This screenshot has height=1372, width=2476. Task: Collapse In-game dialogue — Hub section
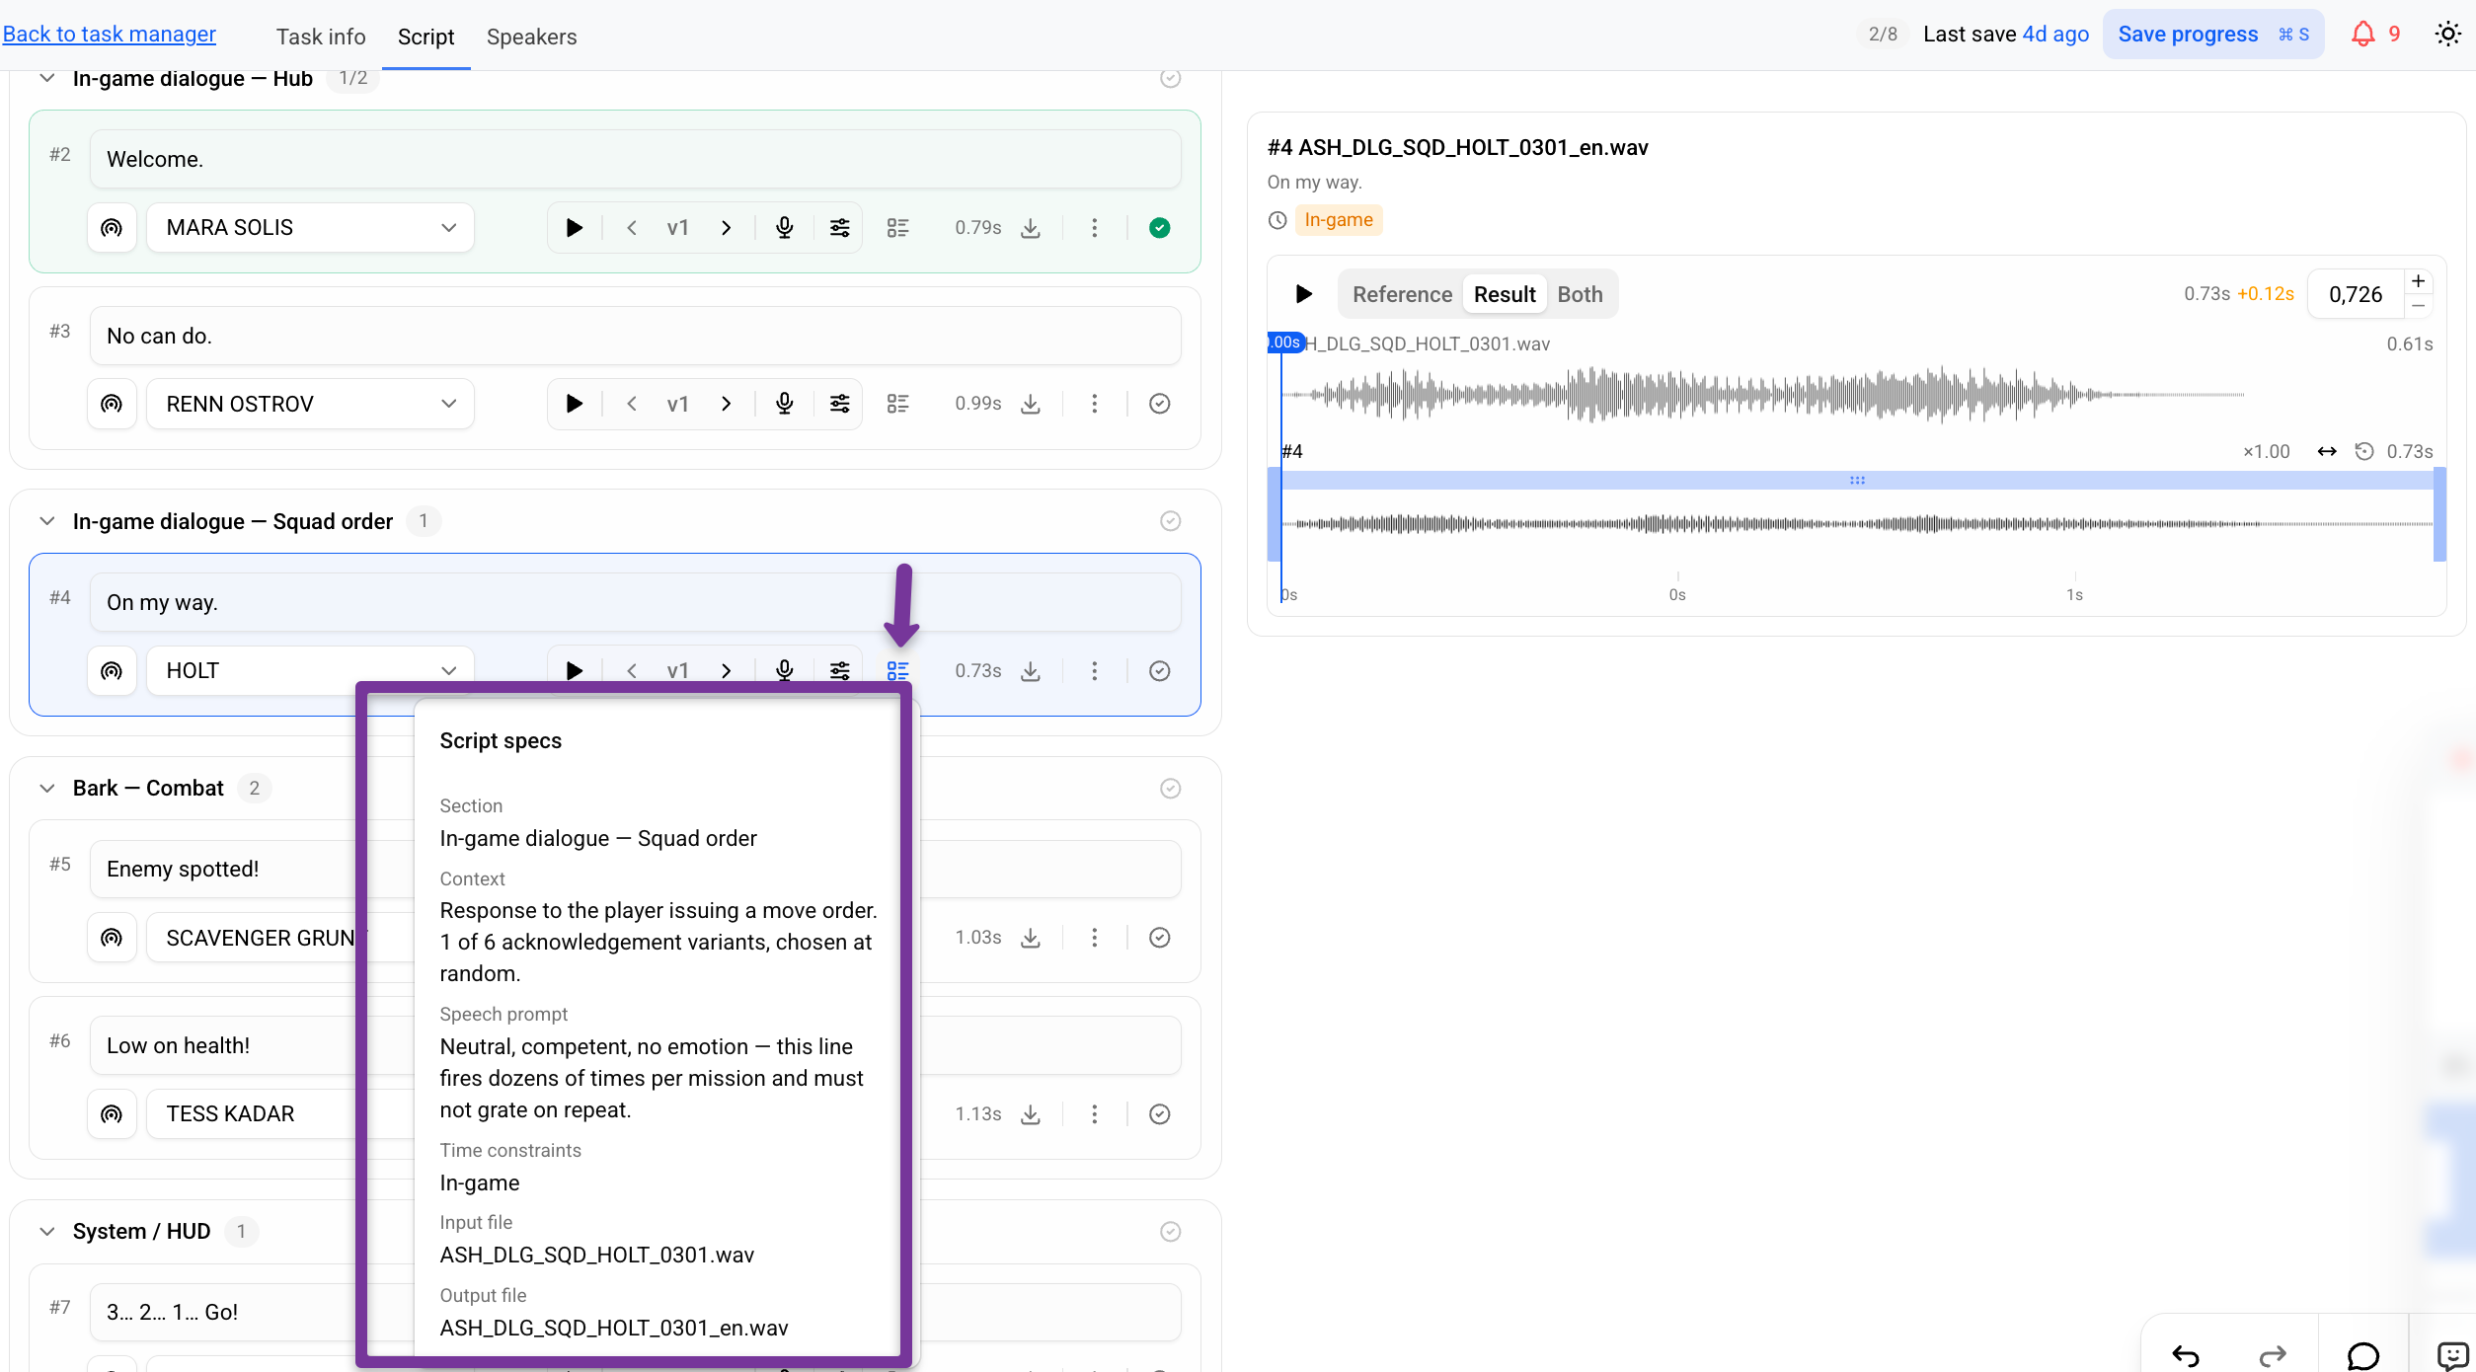[x=46, y=78]
